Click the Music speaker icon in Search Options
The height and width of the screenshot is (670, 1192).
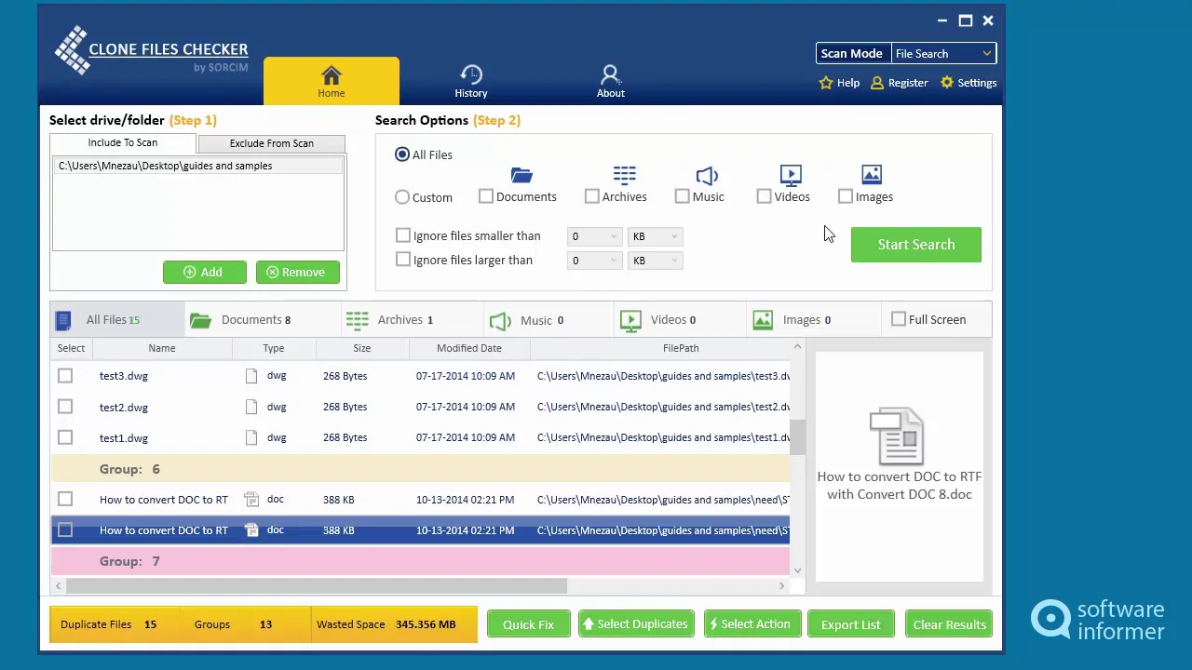coord(708,175)
